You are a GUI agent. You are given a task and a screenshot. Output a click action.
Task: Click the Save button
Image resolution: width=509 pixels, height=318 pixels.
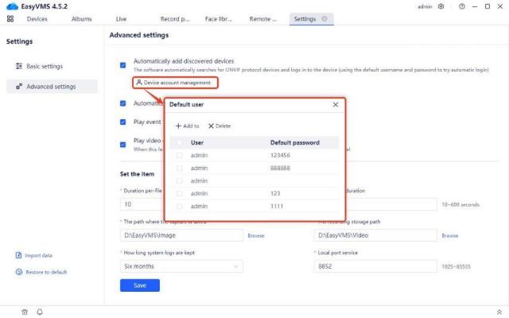pos(139,285)
